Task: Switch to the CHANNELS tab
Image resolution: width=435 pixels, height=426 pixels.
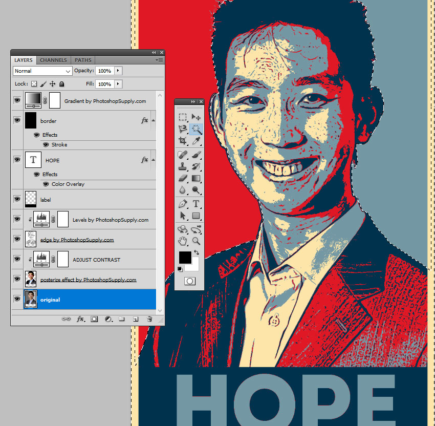Action: 53,60
